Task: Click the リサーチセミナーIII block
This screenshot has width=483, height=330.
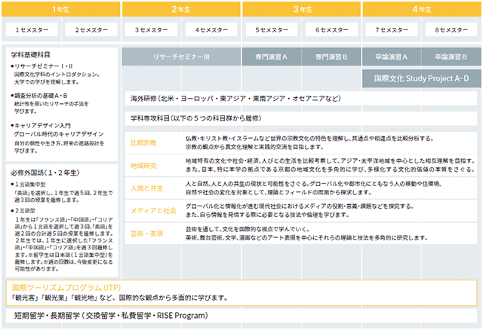Action: point(181,57)
